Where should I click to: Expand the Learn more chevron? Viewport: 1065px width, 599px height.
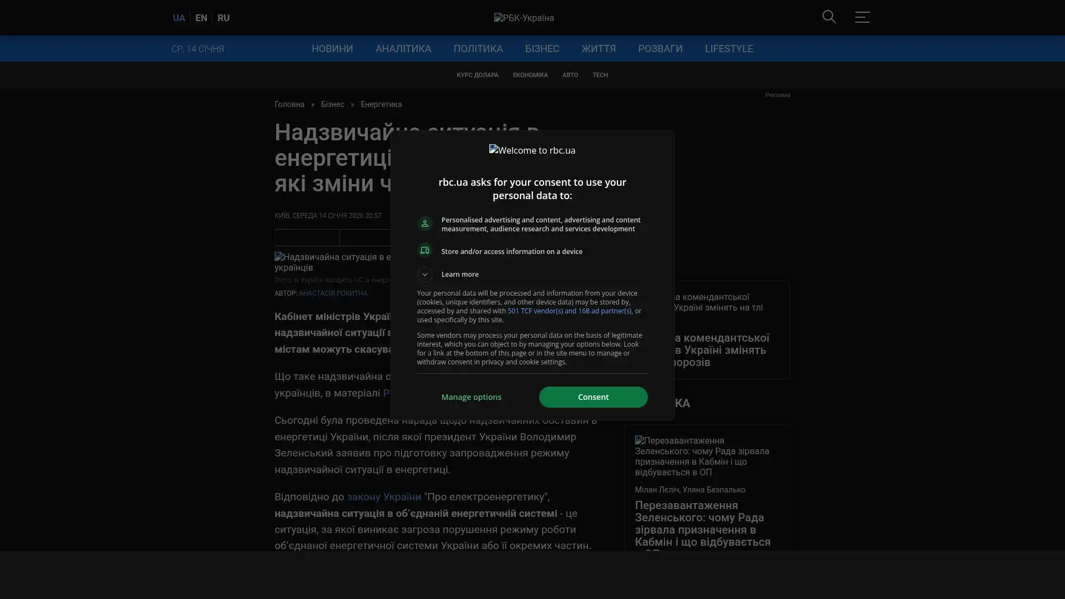point(425,274)
